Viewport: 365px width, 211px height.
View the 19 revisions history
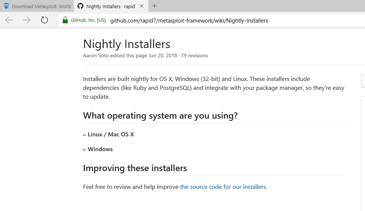[195, 56]
